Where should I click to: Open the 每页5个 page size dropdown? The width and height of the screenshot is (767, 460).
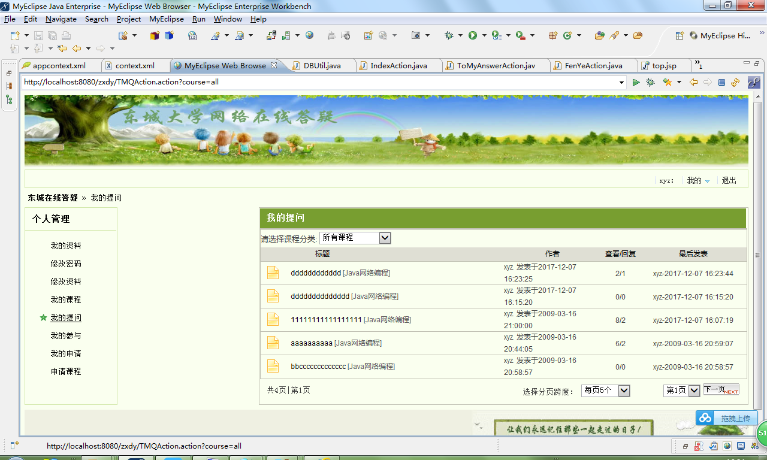(605, 390)
